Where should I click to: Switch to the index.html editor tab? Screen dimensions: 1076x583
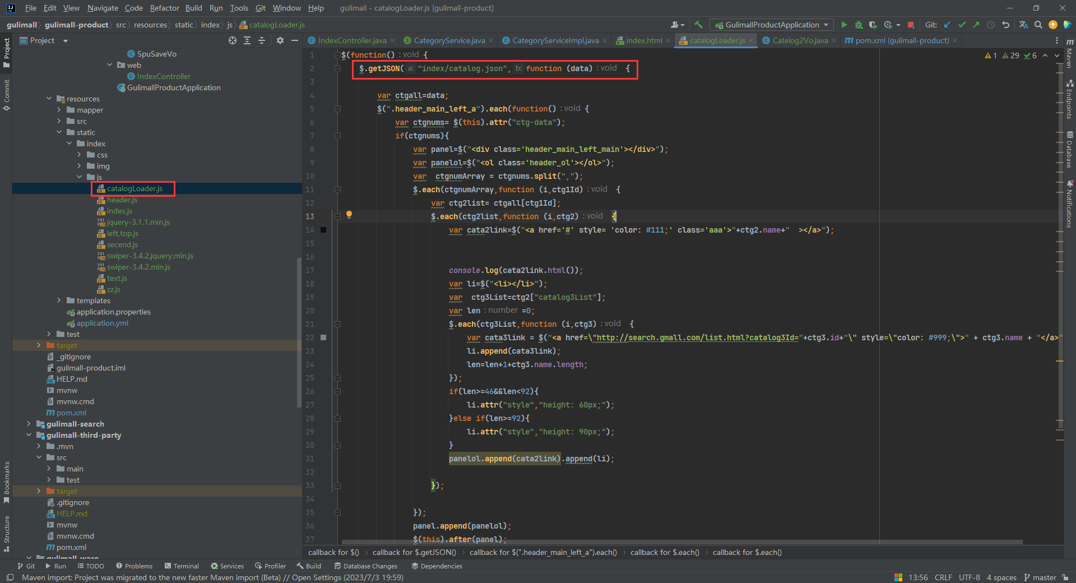(x=643, y=40)
